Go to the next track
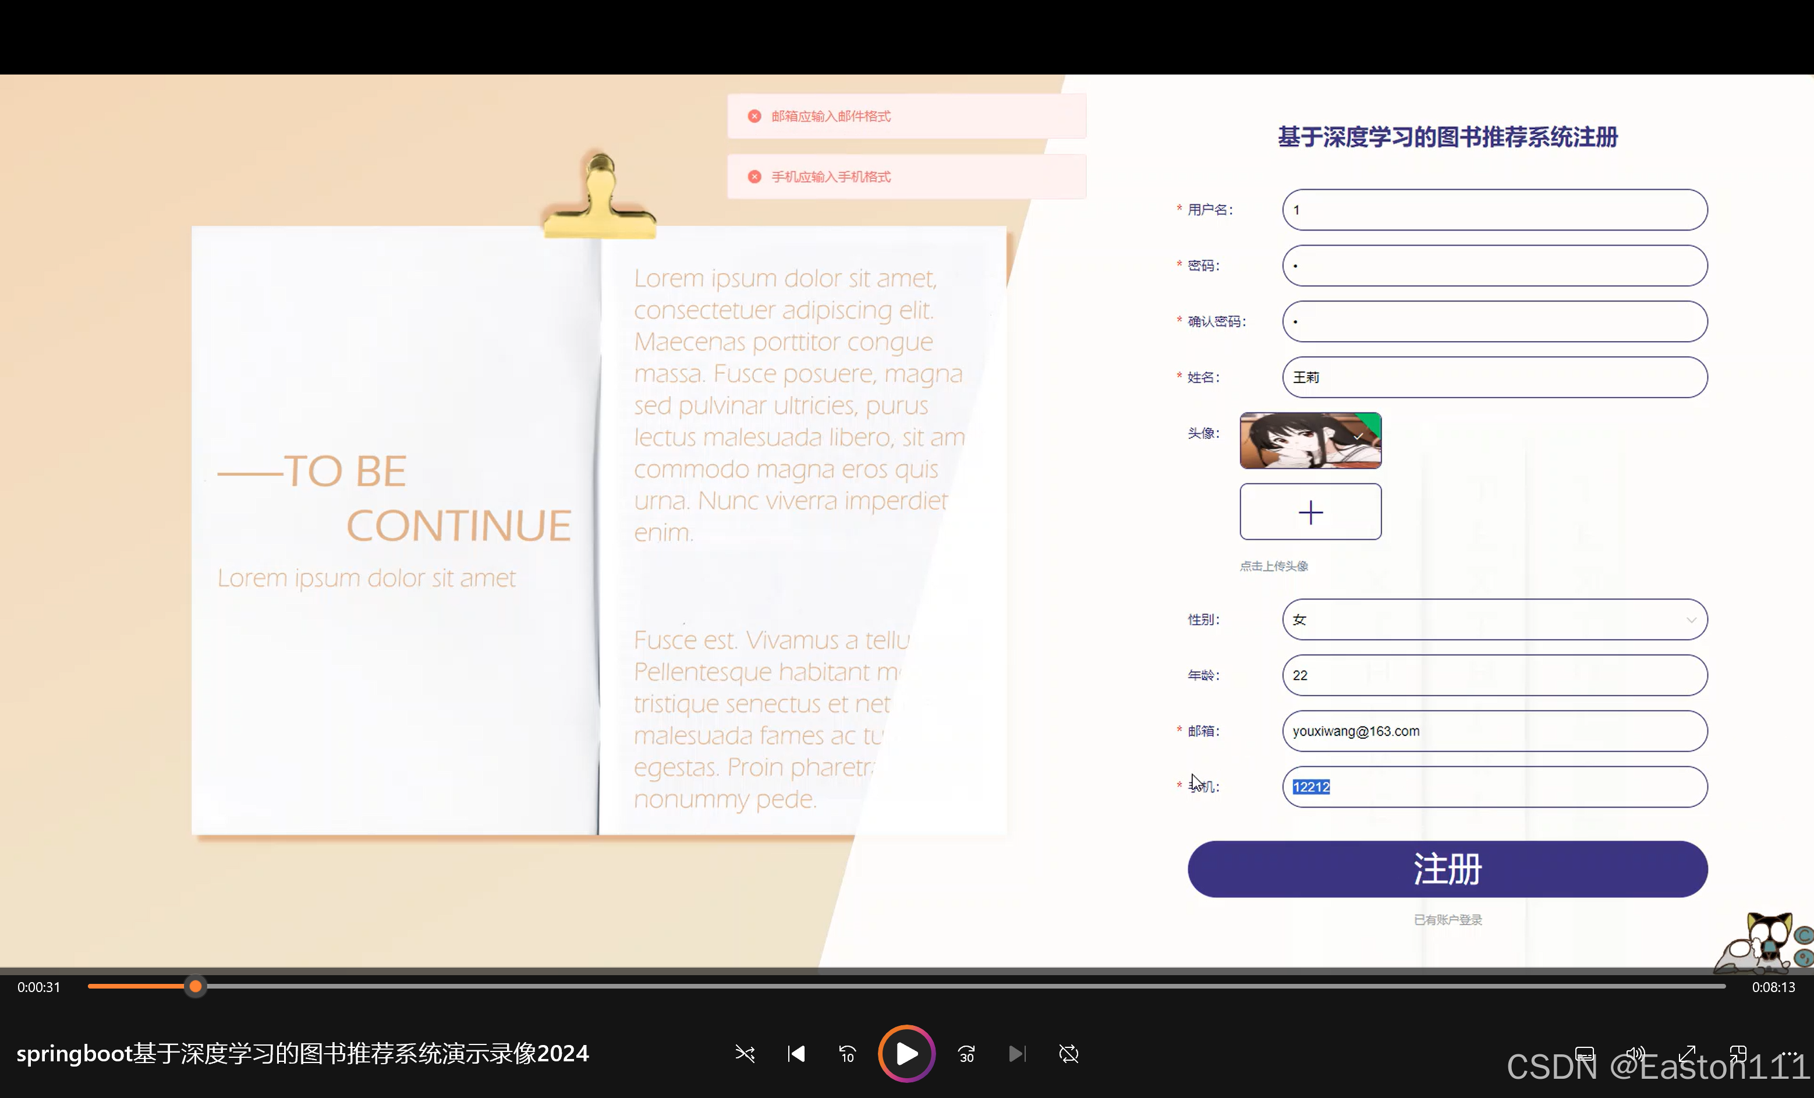Screen dimensions: 1814x1098 click(x=1018, y=1054)
